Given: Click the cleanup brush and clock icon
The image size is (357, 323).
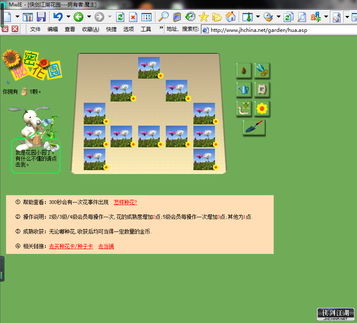Looking at the screenshot, I should 268,17.
